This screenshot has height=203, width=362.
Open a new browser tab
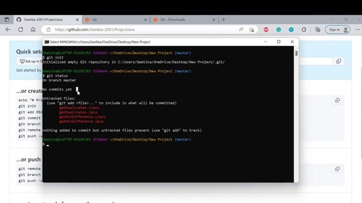223,20
